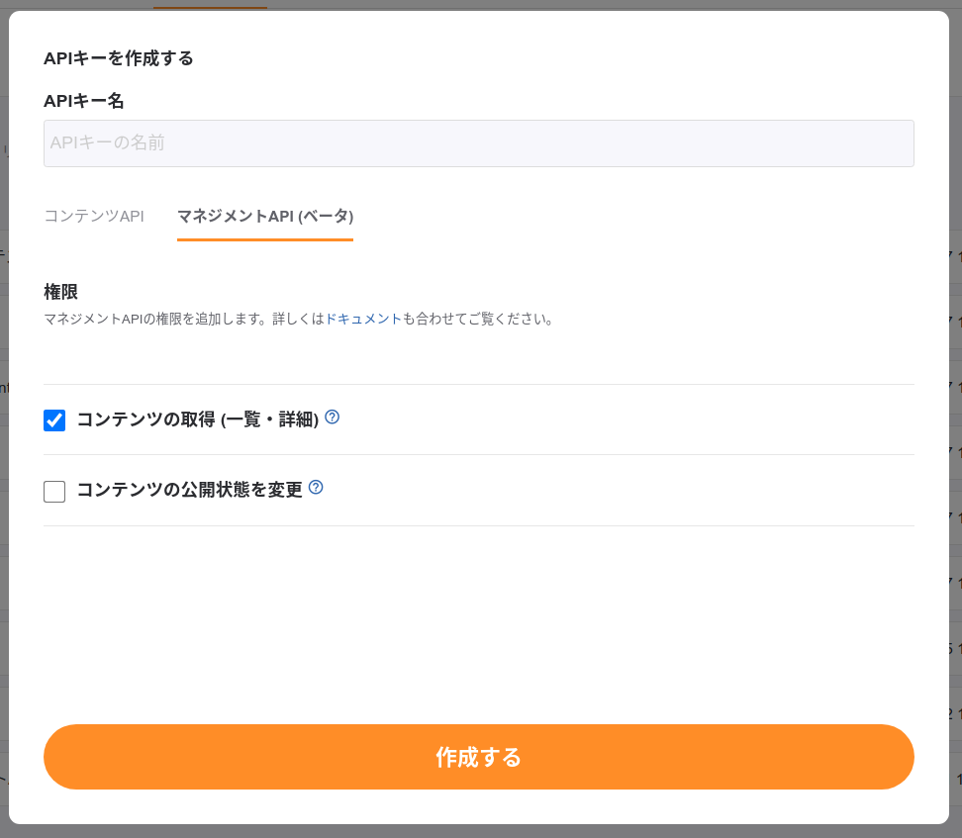Click the 権限 section heading
The image size is (962, 838).
(60, 292)
